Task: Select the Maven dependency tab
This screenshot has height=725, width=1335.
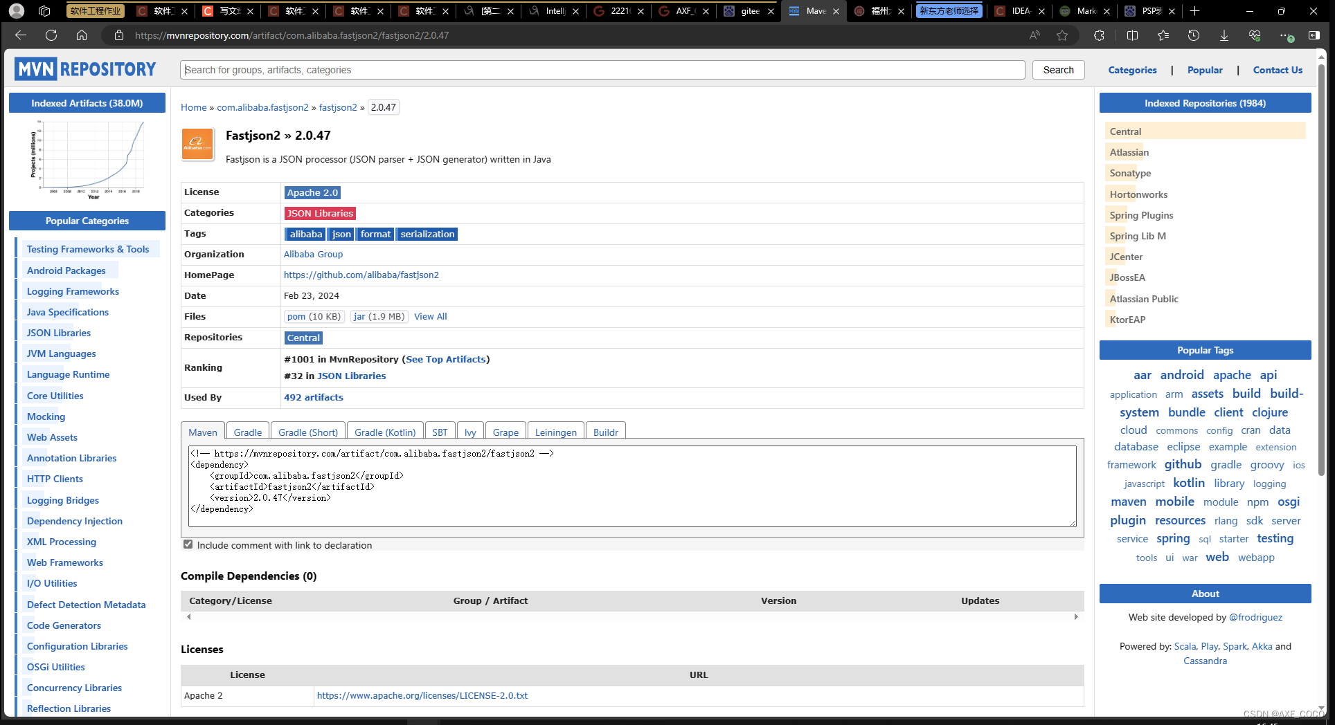Action: [203, 432]
